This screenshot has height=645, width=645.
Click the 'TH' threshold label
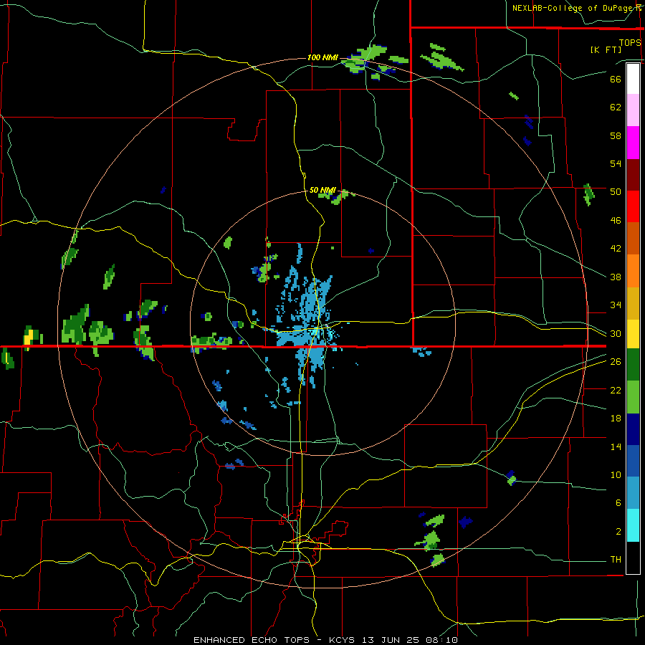pyautogui.click(x=616, y=560)
